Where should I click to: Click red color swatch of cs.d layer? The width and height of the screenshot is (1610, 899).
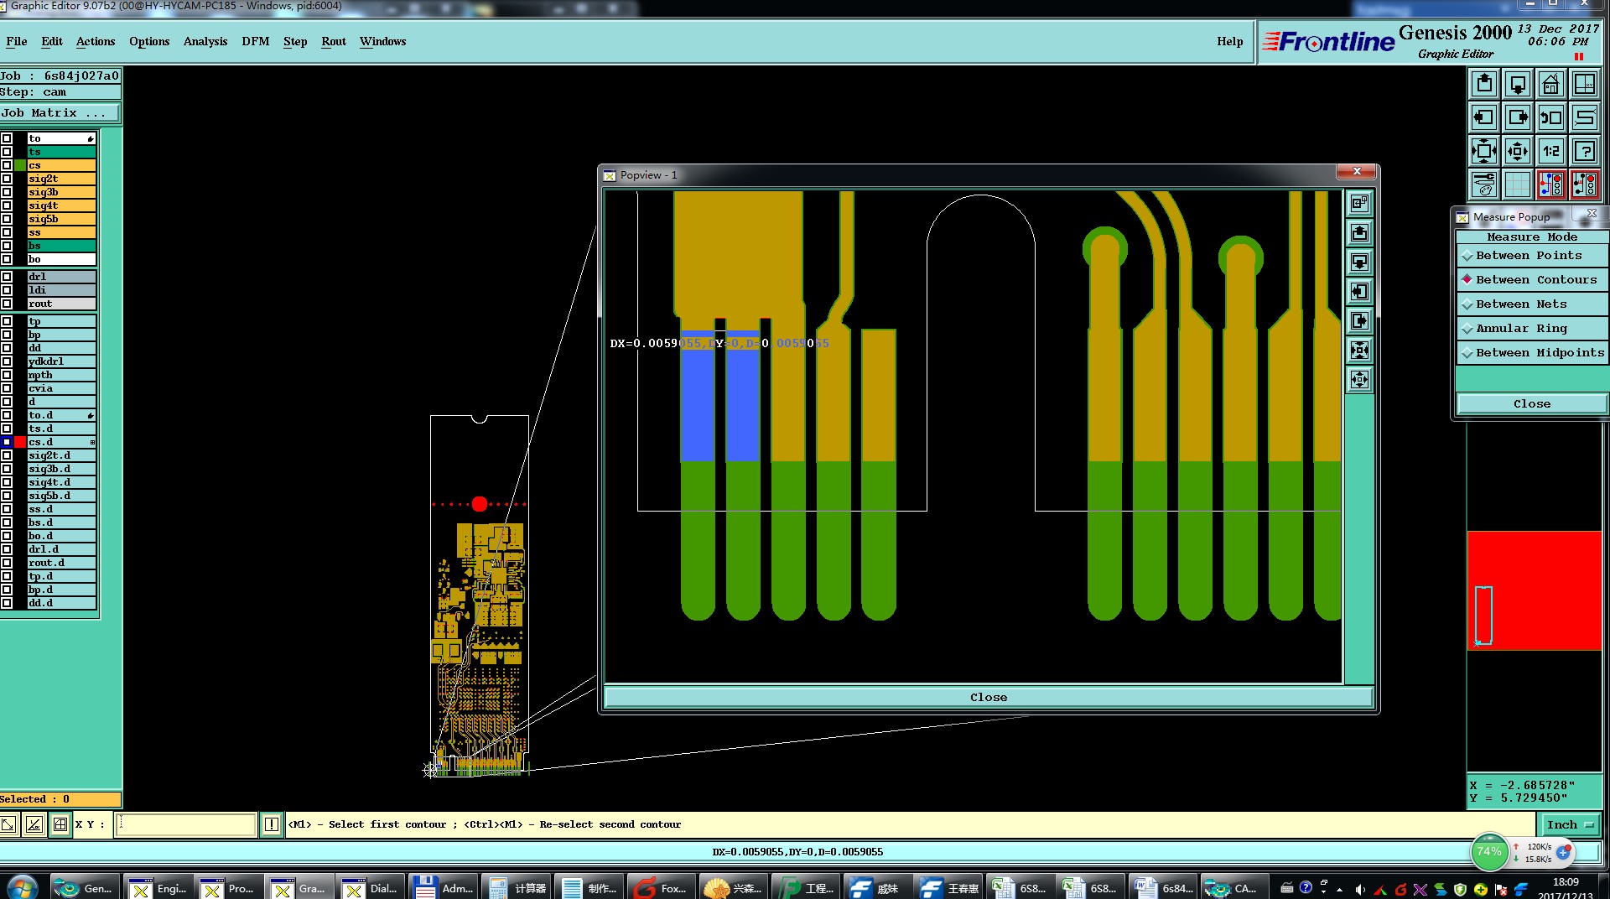click(20, 442)
